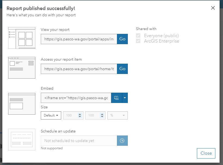Click the View your report thumbnail illustration
Image resolution: width=223 pixels, height=165 pixels.
pyautogui.click(x=22, y=38)
